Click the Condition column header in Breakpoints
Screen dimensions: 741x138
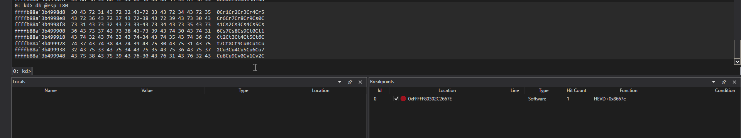[x=725, y=90]
